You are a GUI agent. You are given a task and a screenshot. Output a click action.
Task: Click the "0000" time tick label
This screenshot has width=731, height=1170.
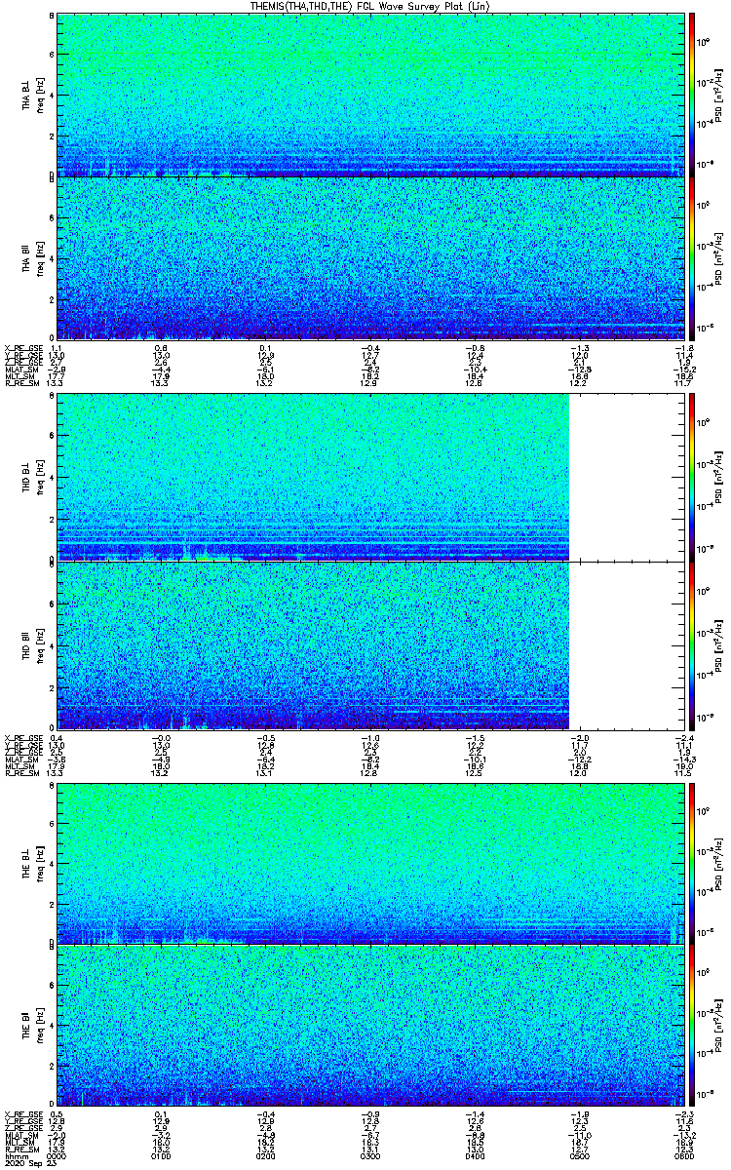click(x=57, y=1155)
